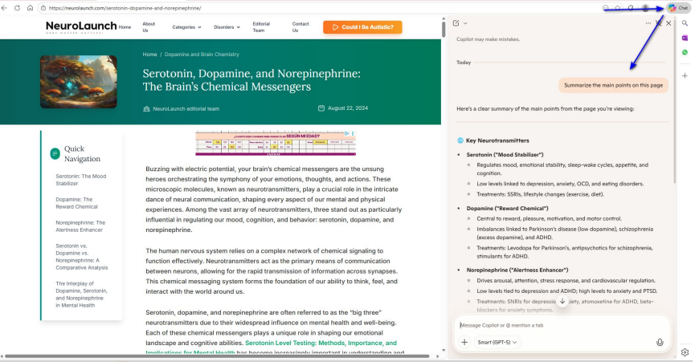Click the Norepinephrine ("Alertness Enhancer") heading
This screenshot has height=362, width=695.
tap(517, 270)
